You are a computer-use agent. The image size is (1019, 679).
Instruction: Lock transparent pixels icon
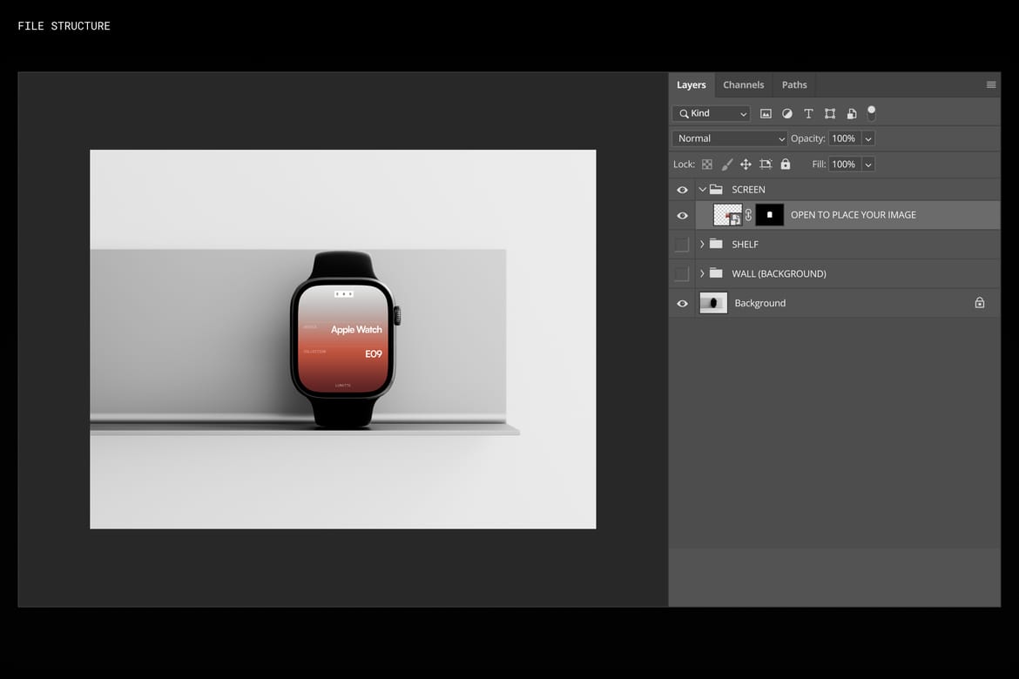click(707, 165)
